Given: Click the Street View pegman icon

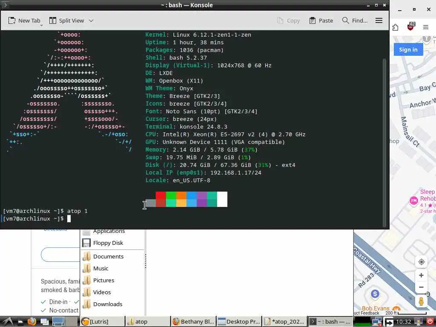Looking at the screenshot, I should click(x=421, y=301).
